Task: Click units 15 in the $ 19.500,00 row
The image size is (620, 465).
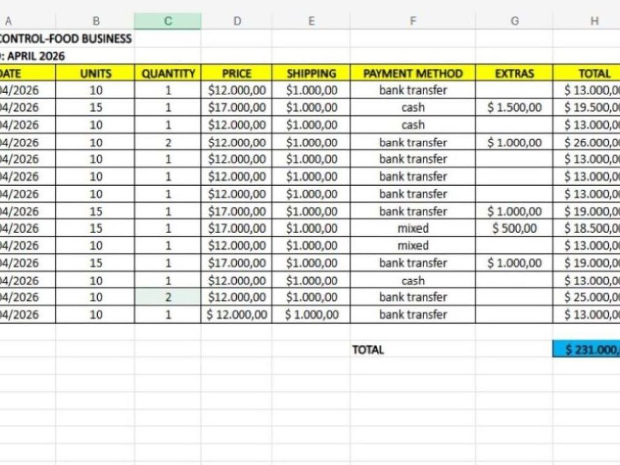Action: [95, 107]
